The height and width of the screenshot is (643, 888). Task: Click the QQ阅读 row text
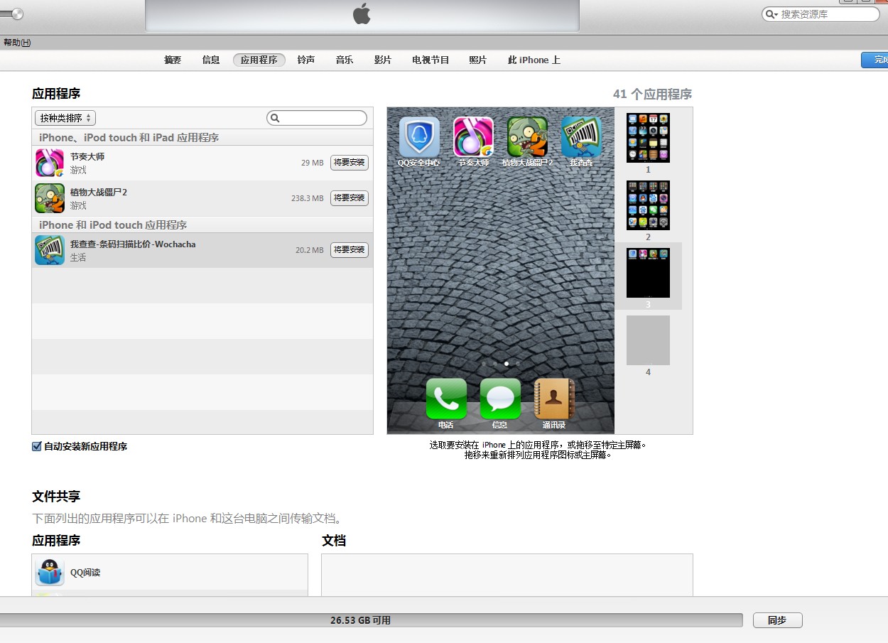click(85, 573)
